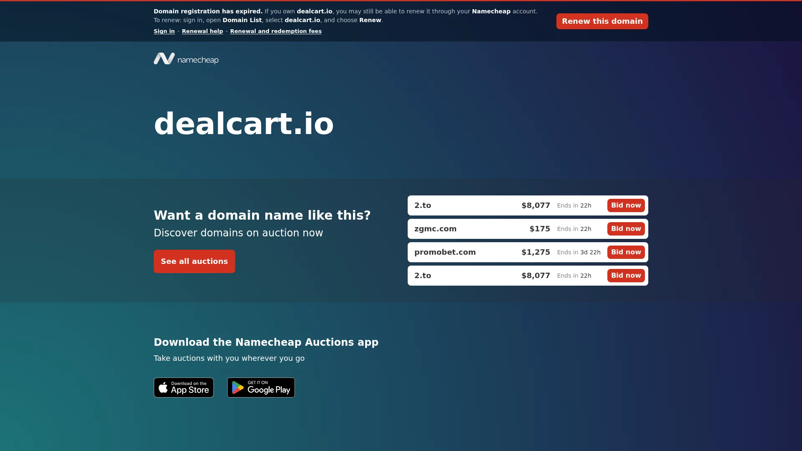The width and height of the screenshot is (802, 451).
Task: Bid now on promobet.com
Action: click(x=626, y=252)
